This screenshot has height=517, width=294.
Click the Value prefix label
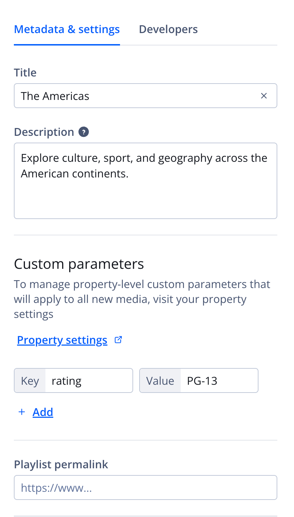[160, 381]
